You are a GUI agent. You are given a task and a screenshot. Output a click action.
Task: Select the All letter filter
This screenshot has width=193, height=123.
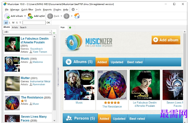click(6, 22)
